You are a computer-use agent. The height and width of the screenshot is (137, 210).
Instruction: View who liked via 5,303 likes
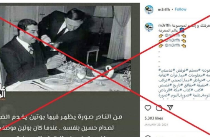(154, 118)
